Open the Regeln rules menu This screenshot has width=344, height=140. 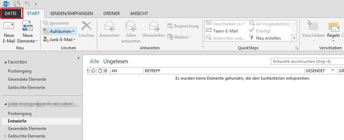pyautogui.click(x=333, y=32)
